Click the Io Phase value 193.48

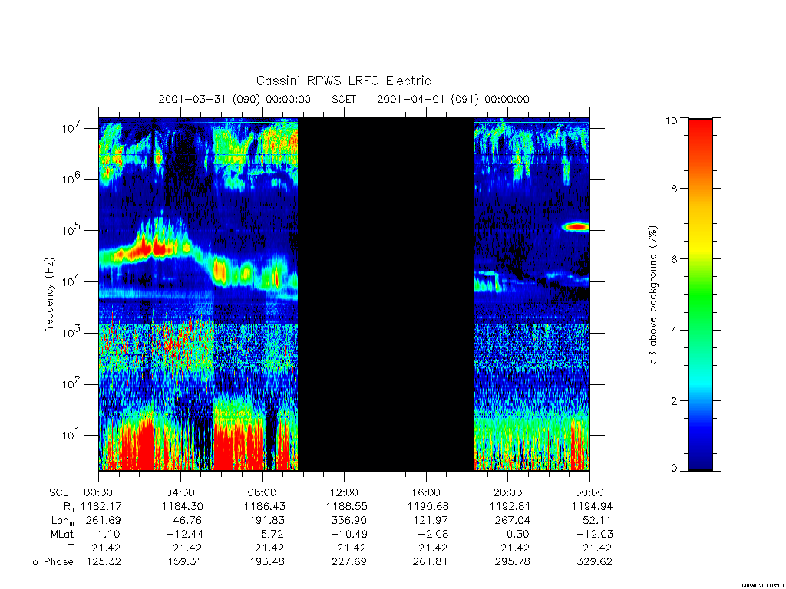tap(267, 562)
